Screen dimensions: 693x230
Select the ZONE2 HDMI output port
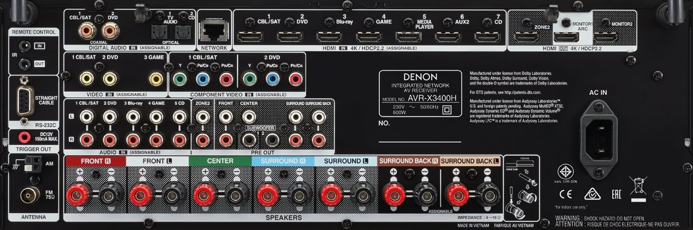point(527,37)
